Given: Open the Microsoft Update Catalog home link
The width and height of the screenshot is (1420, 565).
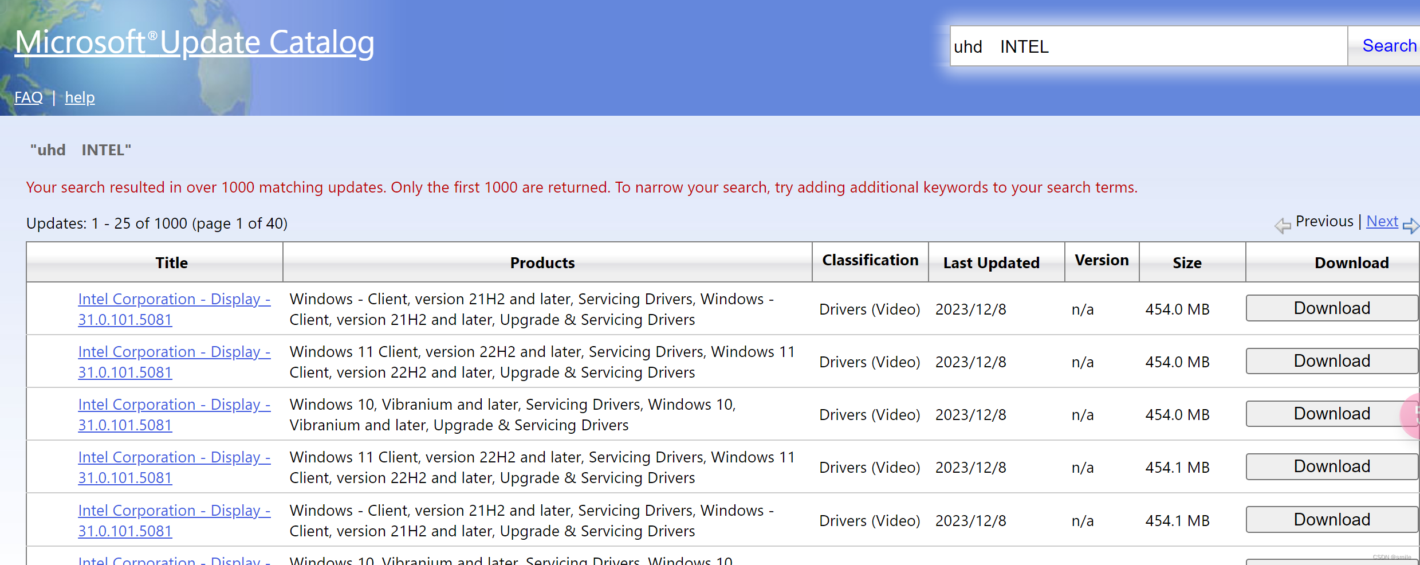Looking at the screenshot, I should [195, 42].
